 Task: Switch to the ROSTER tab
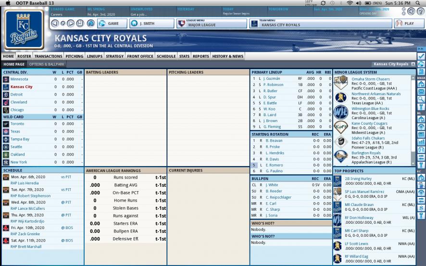[x=24, y=56]
